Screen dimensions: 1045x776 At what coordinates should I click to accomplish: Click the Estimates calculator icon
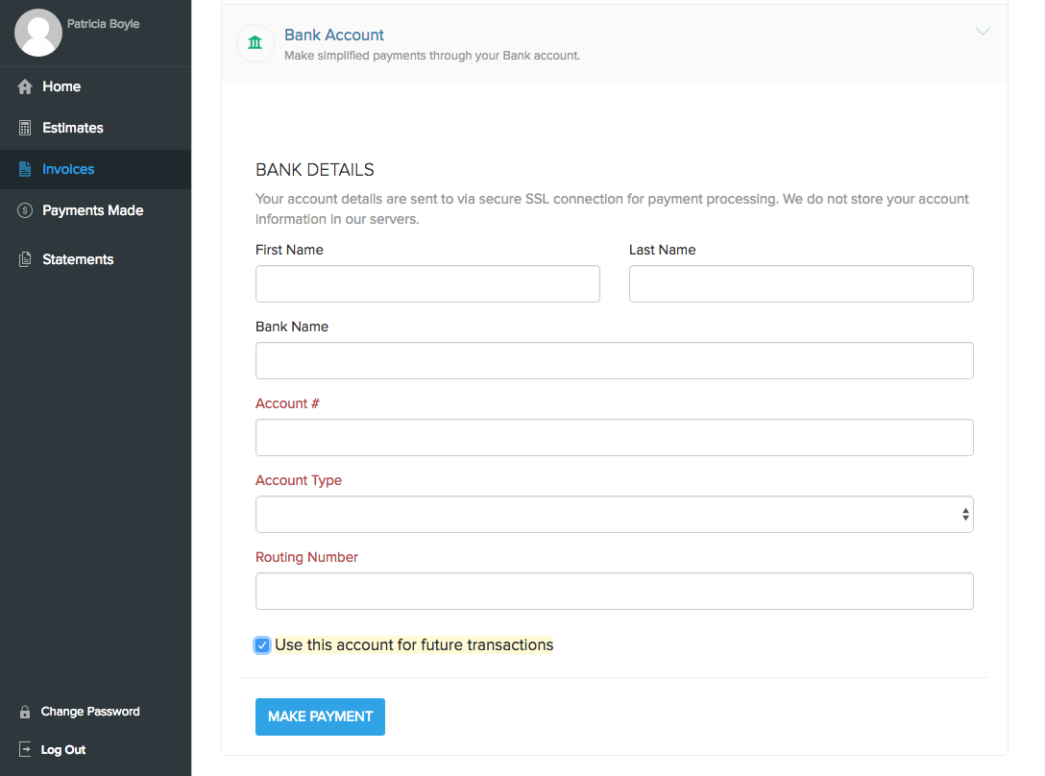tap(23, 128)
